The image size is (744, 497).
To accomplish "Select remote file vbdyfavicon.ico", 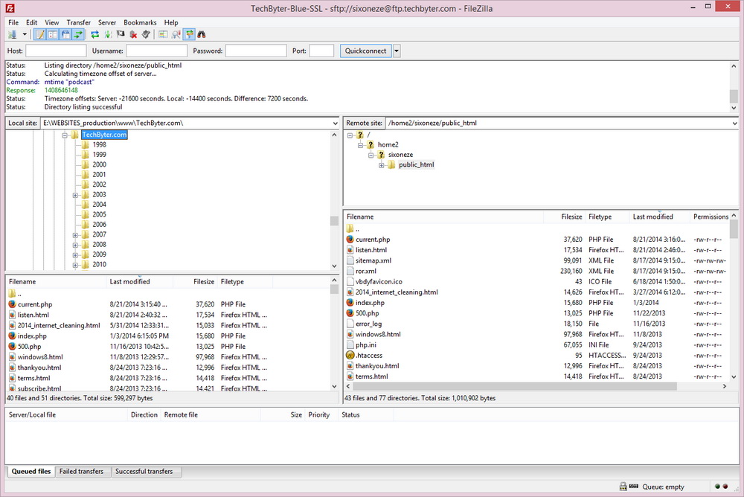I will 379,281.
